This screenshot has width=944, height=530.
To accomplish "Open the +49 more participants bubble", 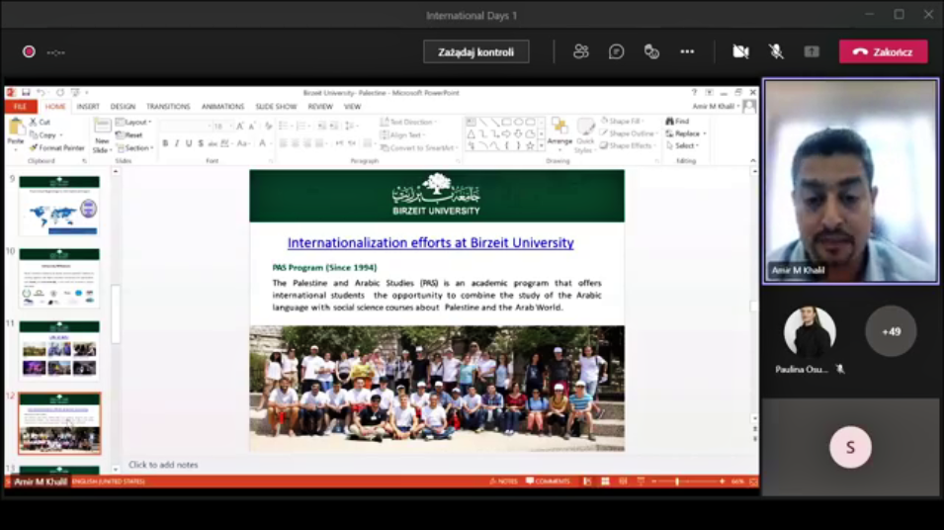I will 891,331.
